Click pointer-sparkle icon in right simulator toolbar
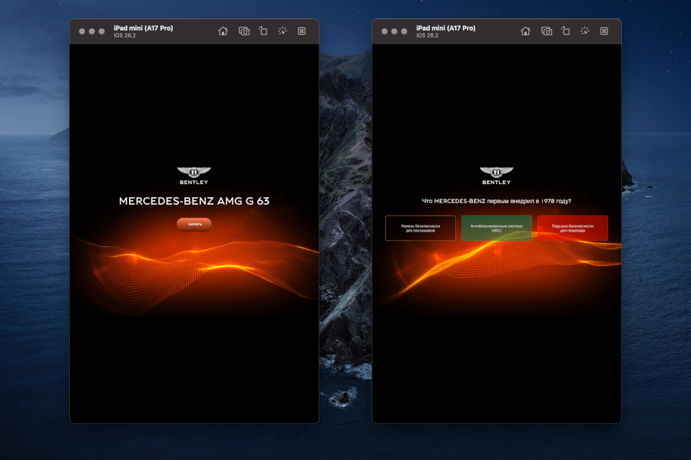This screenshot has height=460, width=691. (x=585, y=31)
